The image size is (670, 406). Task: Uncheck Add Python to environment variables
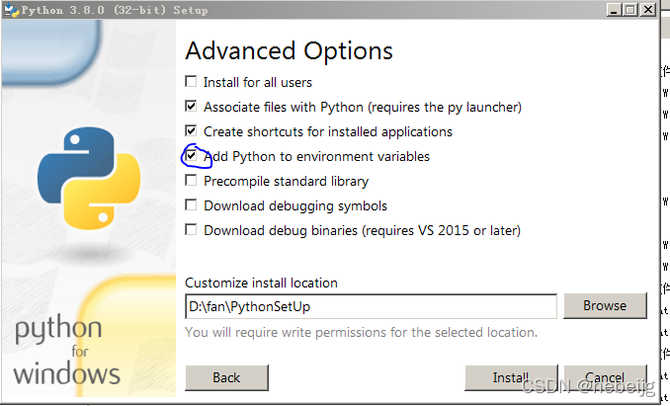(191, 155)
